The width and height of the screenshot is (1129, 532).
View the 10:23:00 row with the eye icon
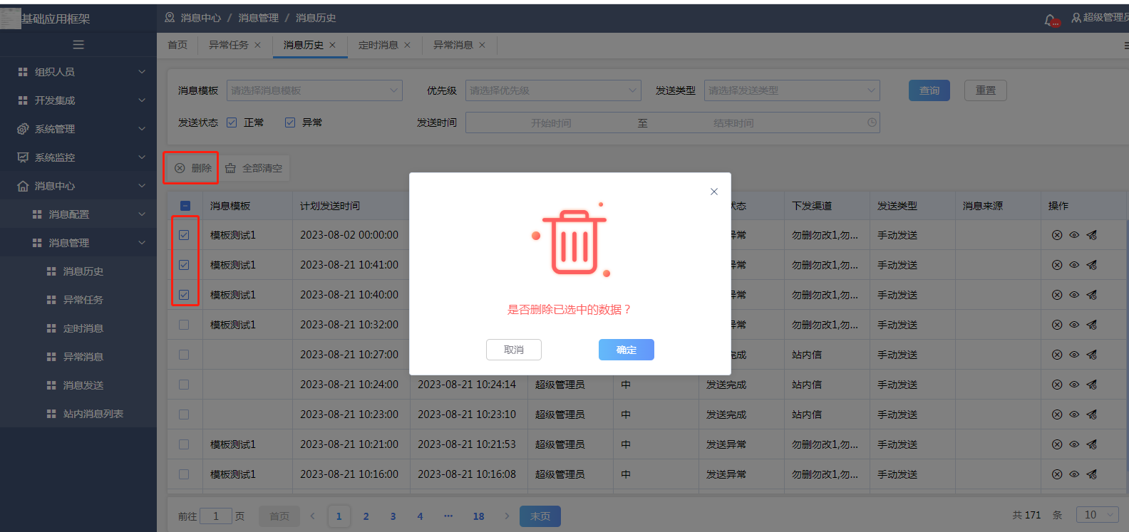click(1074, 414)
